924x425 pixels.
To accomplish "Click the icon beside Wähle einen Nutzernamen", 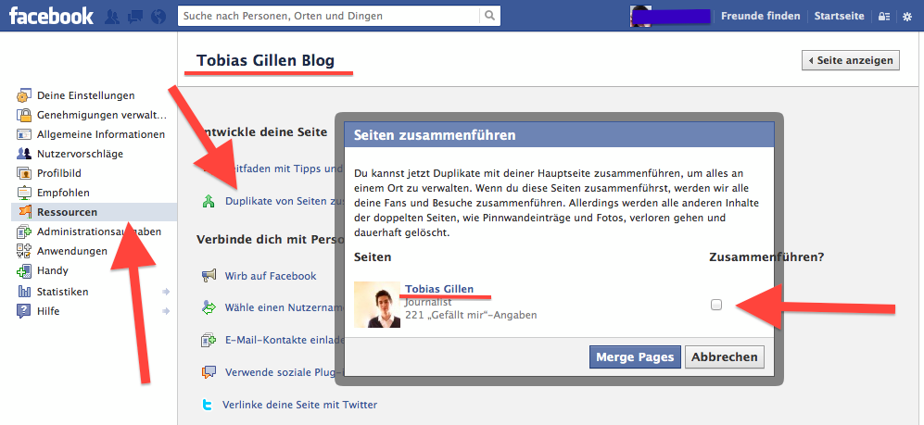I will 209,307.
